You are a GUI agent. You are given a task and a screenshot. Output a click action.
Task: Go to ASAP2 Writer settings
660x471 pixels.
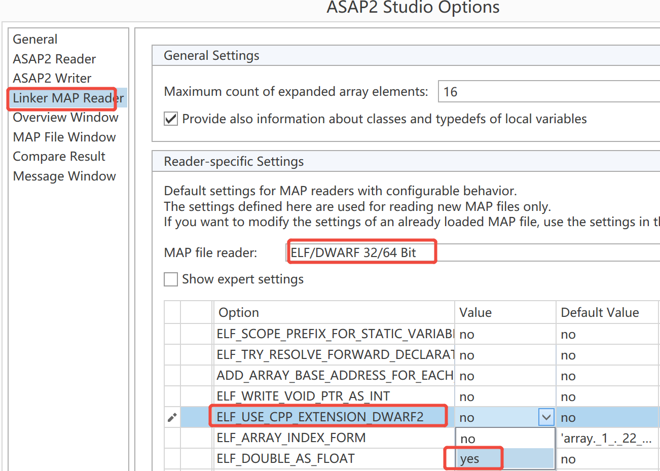pos(52,79)
